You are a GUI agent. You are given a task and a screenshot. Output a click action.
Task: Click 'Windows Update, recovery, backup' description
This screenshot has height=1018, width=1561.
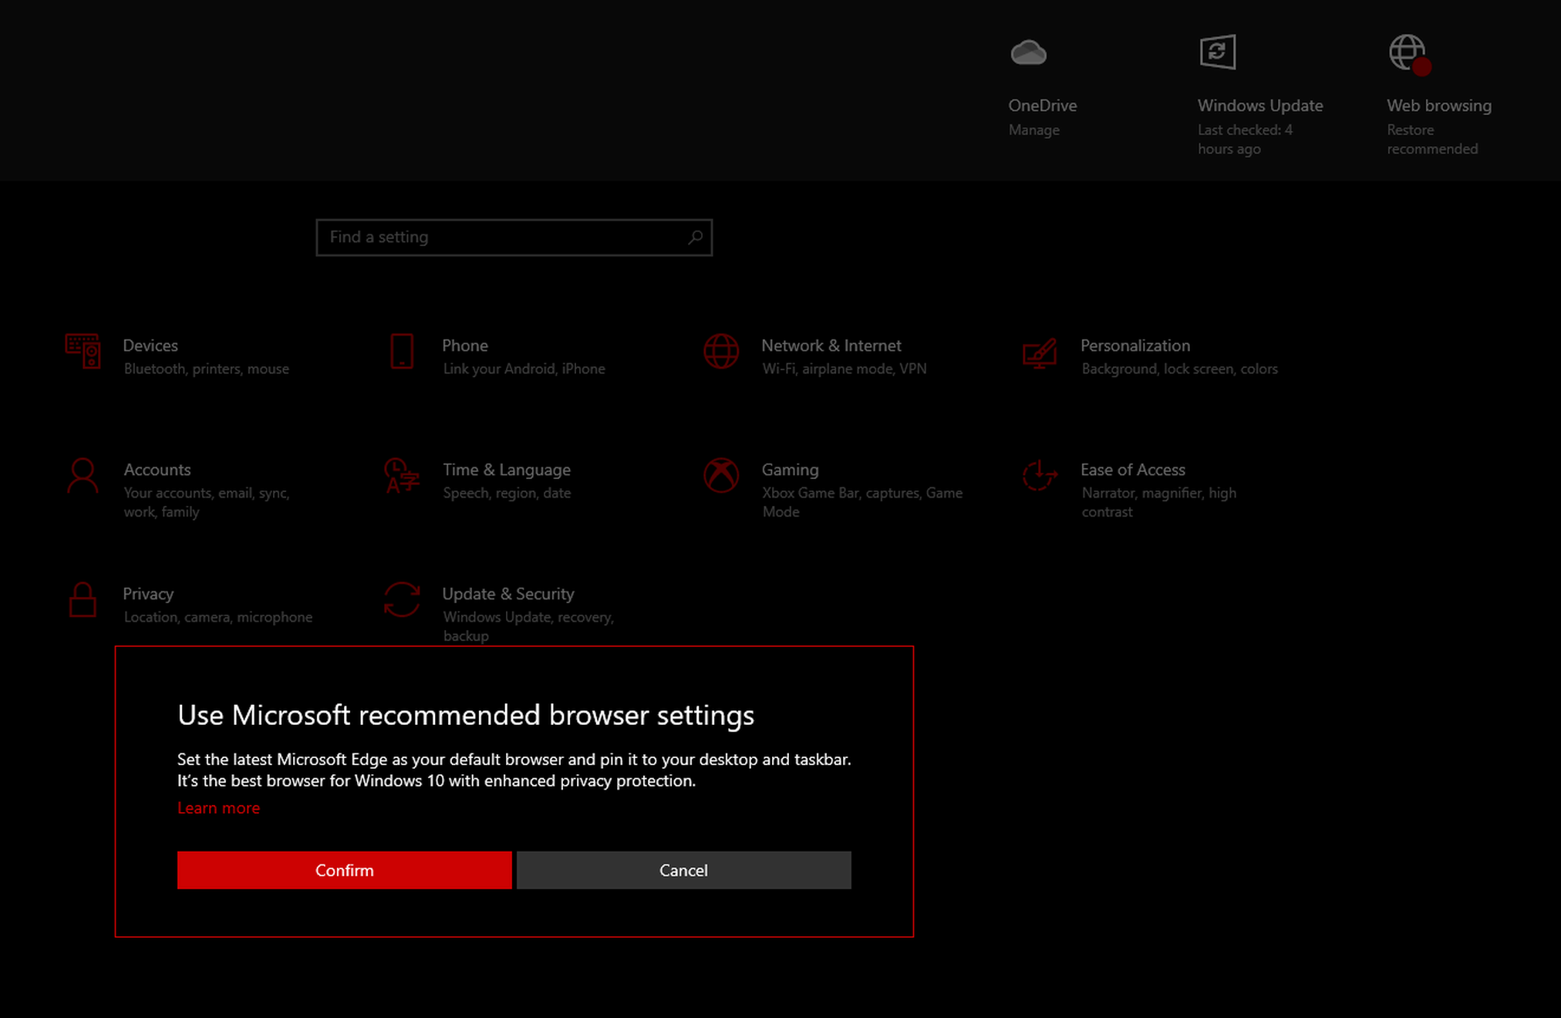(528, 626)
